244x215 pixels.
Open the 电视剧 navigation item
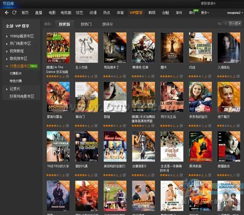point(66,13)
